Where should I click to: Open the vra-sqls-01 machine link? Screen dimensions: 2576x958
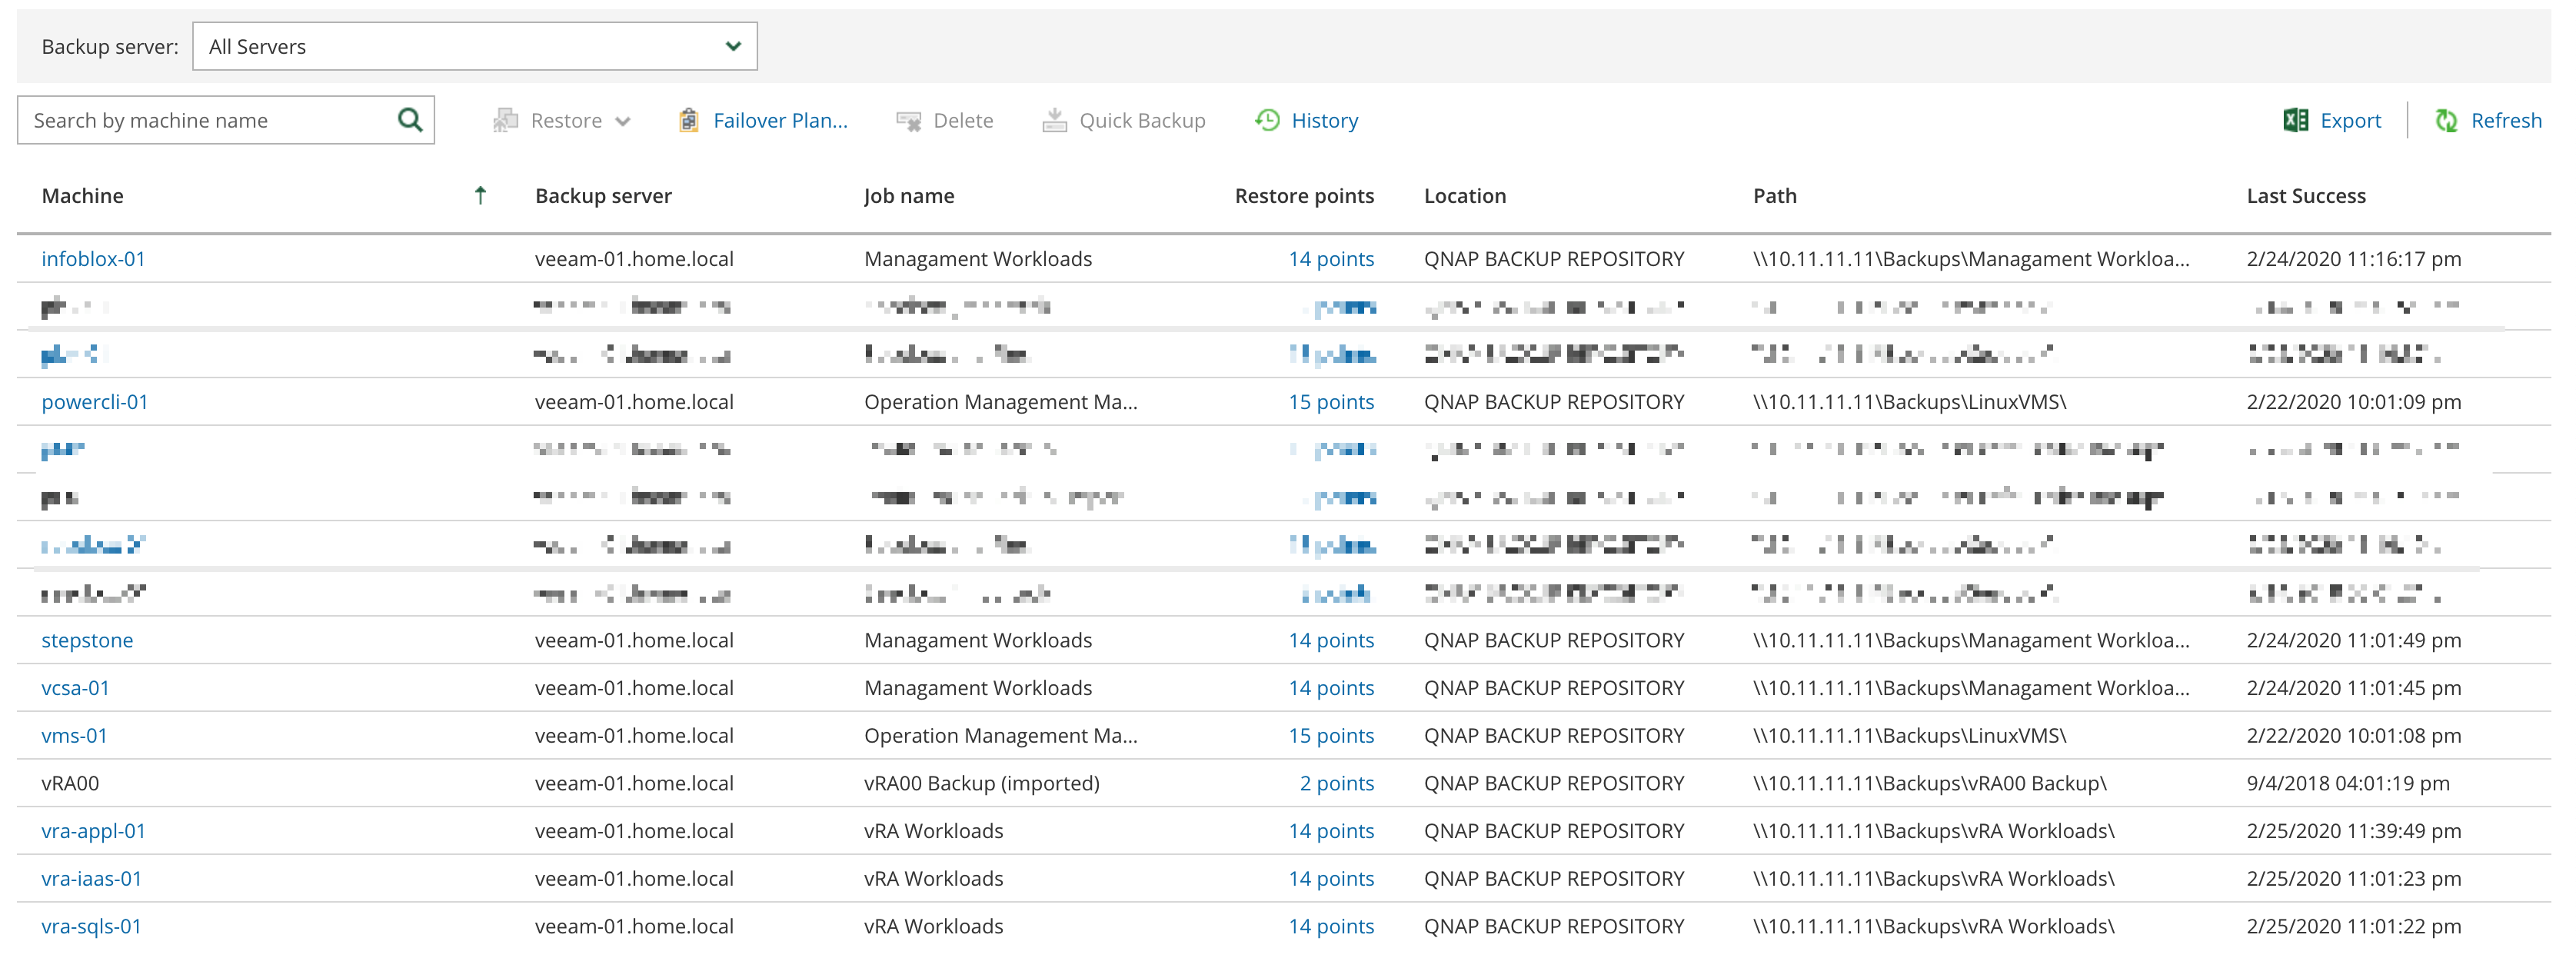(91, 926)
